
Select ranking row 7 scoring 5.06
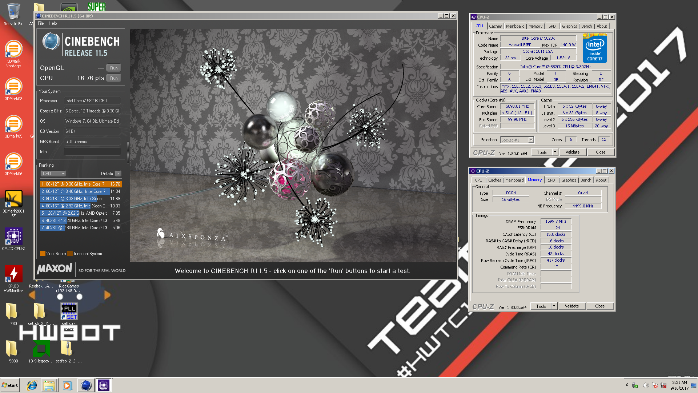coord(80,228)
